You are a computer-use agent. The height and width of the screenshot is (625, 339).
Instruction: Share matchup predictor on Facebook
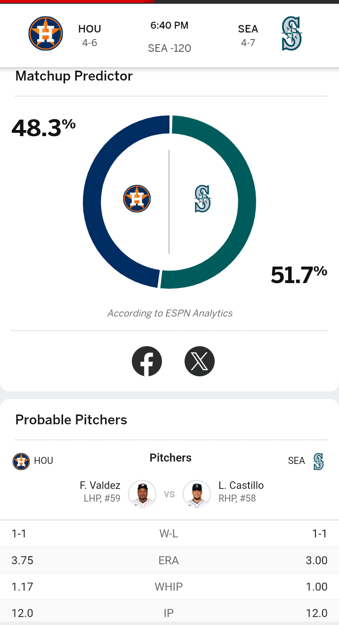point(147,361)
